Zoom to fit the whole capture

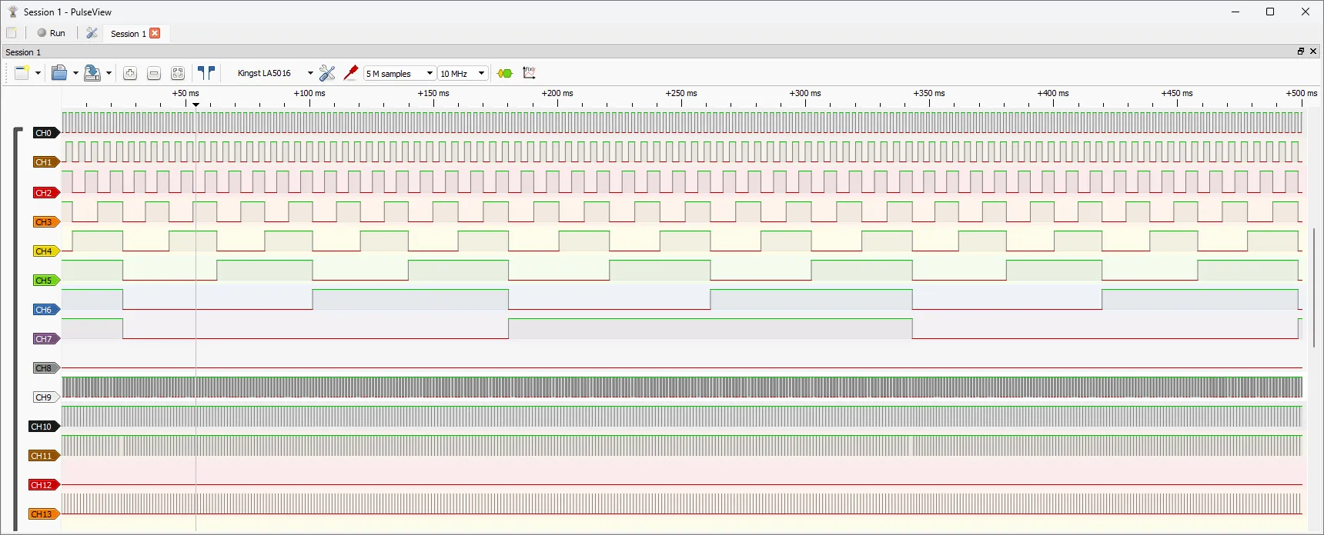(x=178, y=73)
